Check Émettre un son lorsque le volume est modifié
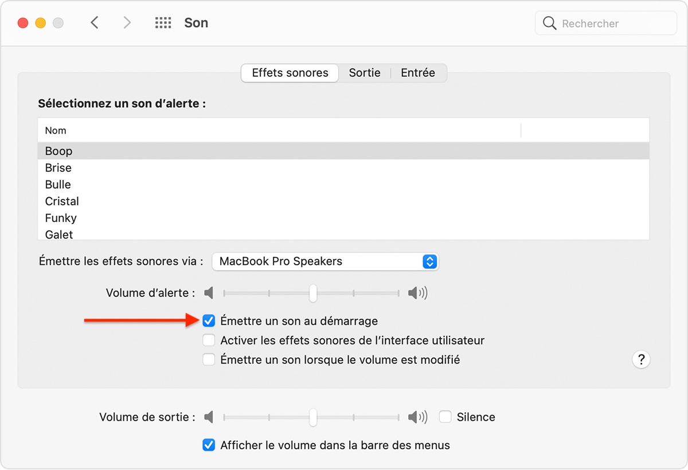The width and height of the screenshot is (688, 470). (209, 360)
